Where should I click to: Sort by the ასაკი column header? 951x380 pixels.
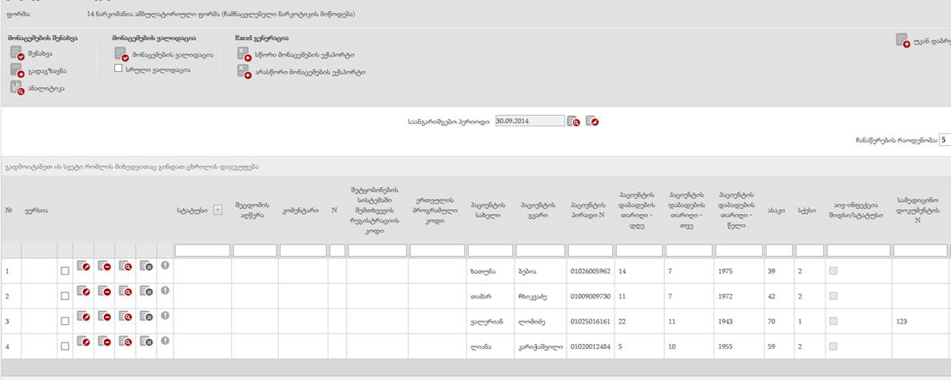pyautogui.click(x=774, y=210)
